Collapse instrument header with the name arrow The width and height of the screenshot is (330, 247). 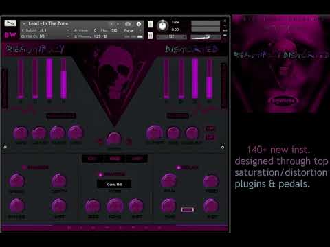point(24,23)
